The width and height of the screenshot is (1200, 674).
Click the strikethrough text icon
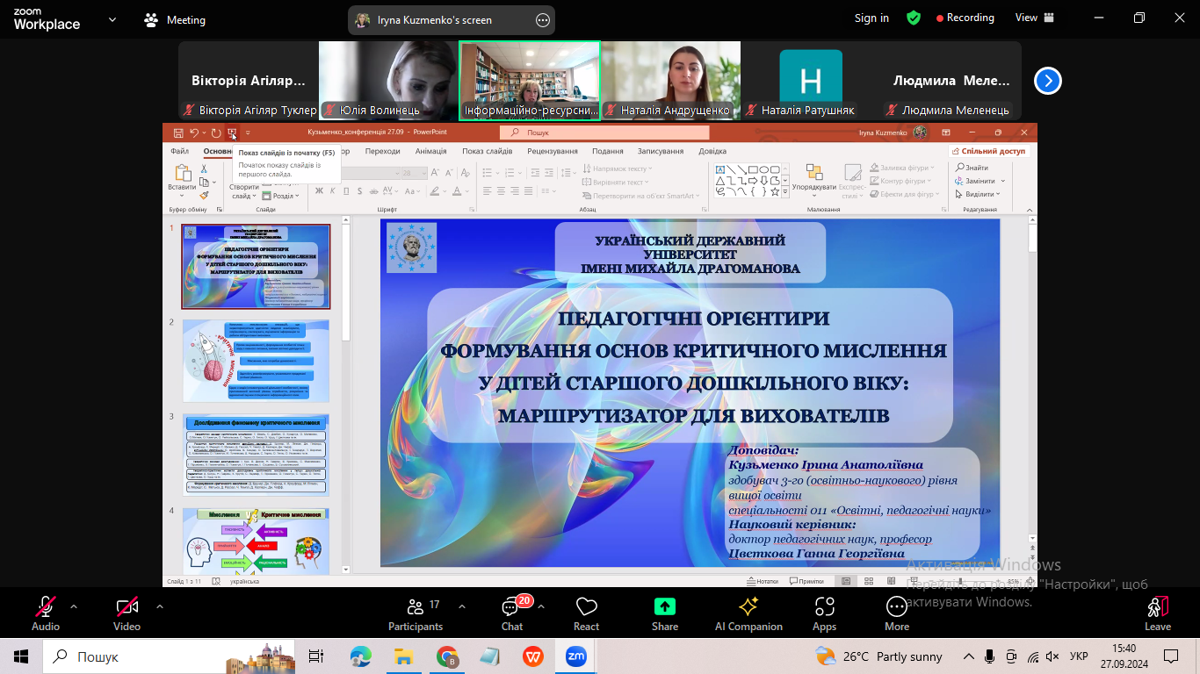coord(373,190)
